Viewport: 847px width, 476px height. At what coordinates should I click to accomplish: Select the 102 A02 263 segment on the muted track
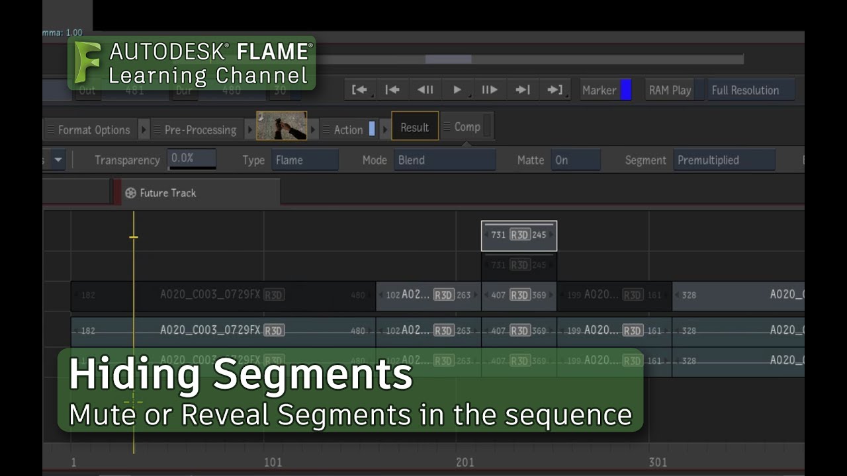click(x=429, y=296)
